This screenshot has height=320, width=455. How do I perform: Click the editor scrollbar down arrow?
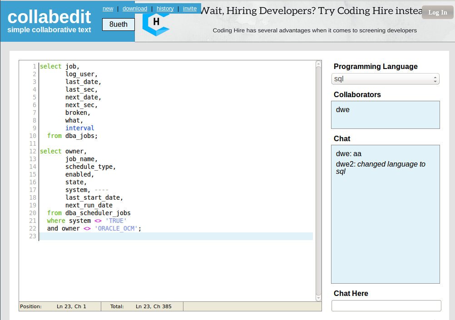pyautogui.click(x=318, y=298)
